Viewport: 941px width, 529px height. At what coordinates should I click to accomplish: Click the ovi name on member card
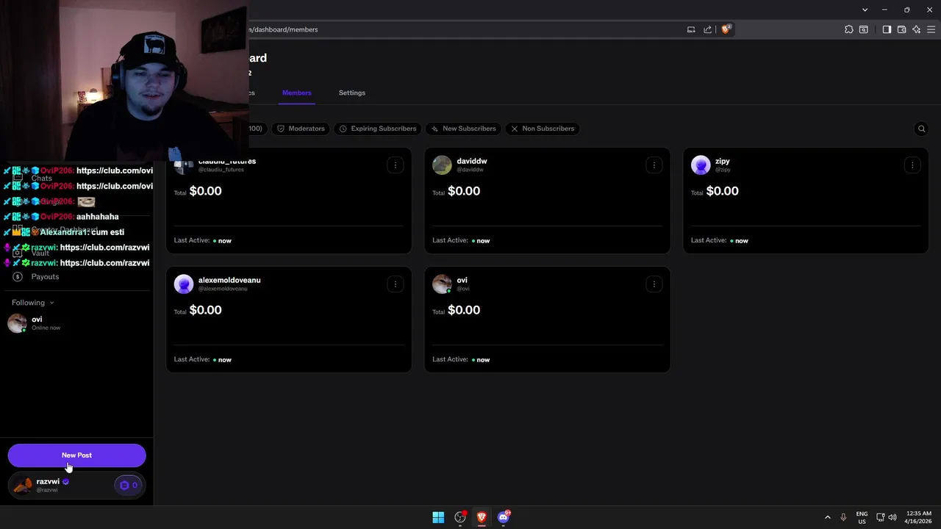tap(462, 280)
